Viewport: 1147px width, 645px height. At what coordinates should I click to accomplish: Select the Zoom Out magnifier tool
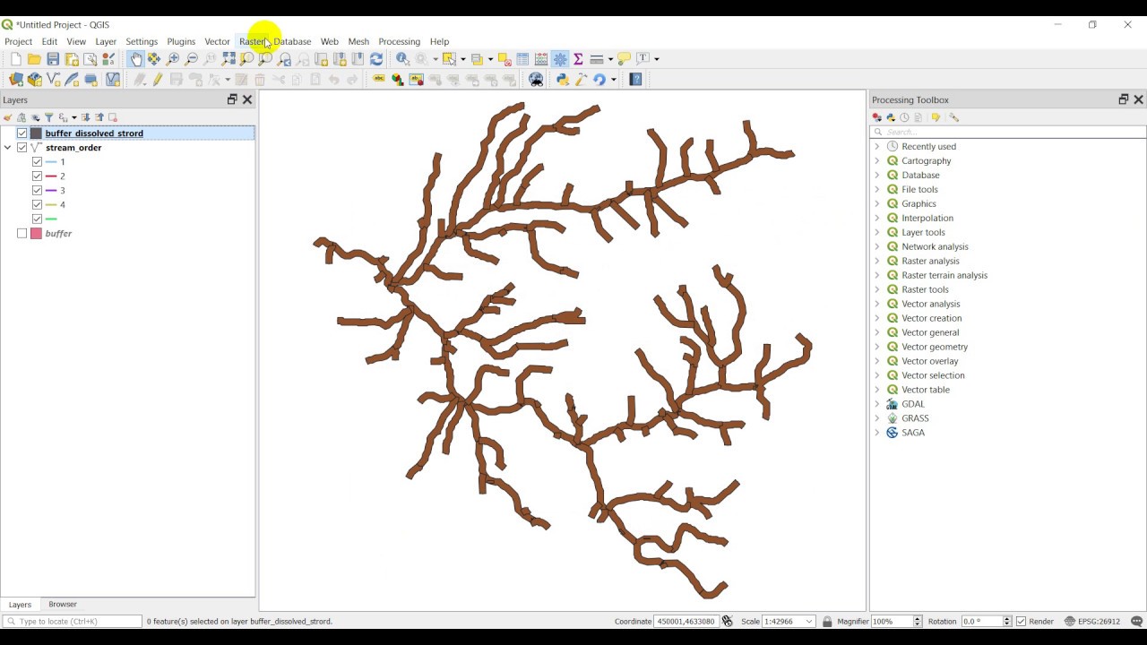191,59
